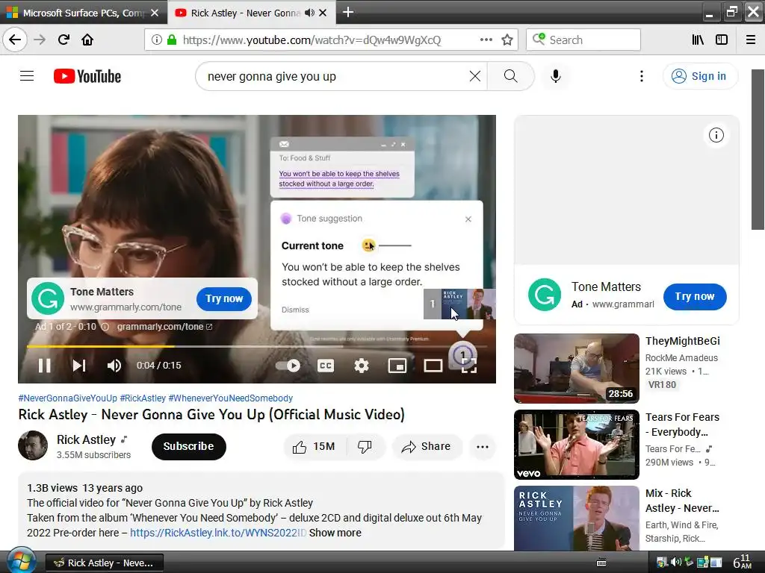
Task: Close the Rick Astley tab
Action: tap(323, 13)
